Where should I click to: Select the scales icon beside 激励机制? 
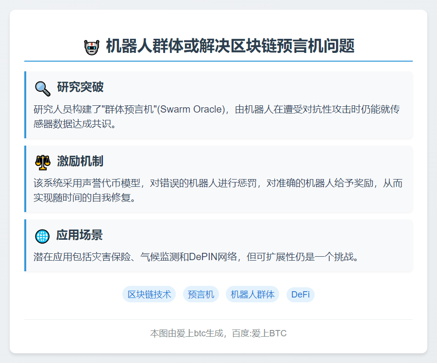tap(43, 162)
